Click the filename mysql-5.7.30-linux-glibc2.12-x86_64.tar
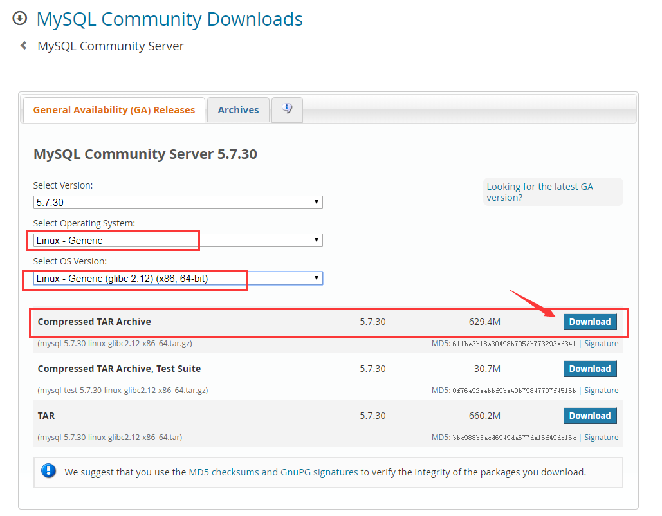 coord(110,437)
